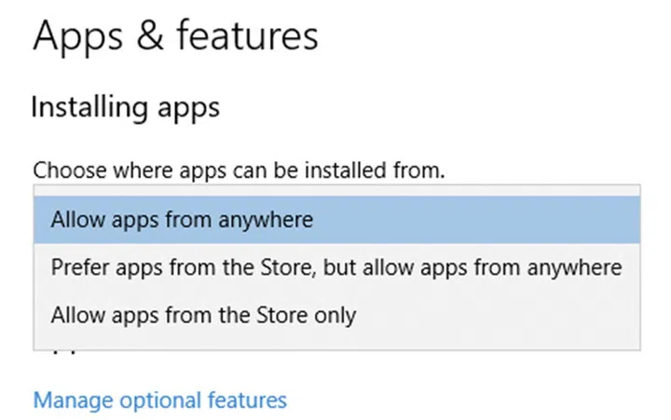Go to optional features management

pyautogui.click(x=159, y=400)
